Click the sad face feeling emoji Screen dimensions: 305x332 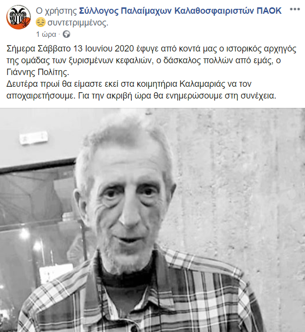[40, 23]
